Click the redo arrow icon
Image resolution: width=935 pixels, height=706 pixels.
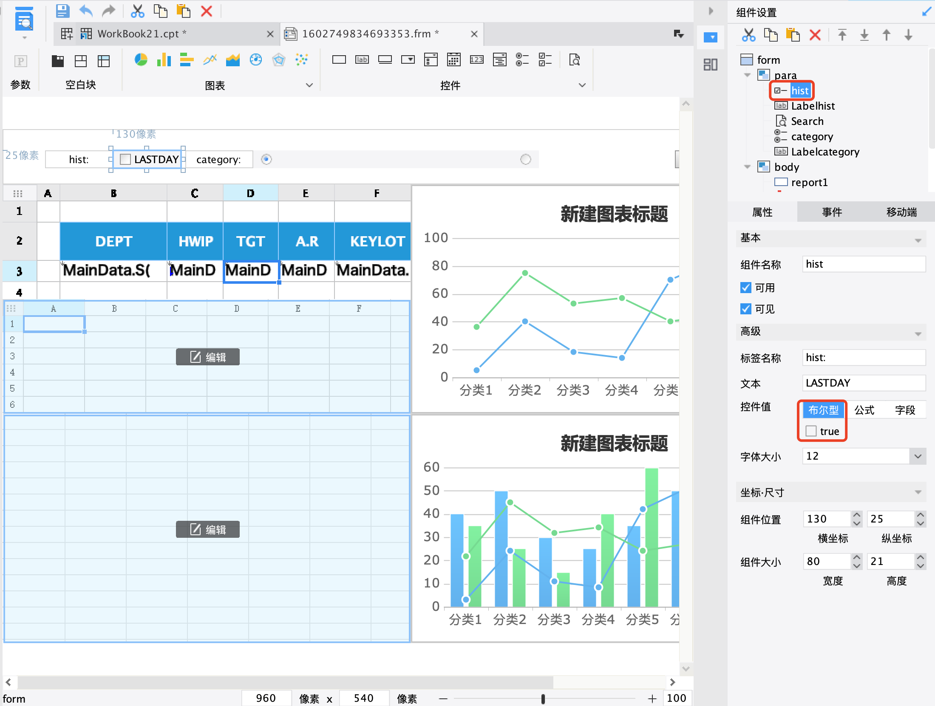coord(109,11)
